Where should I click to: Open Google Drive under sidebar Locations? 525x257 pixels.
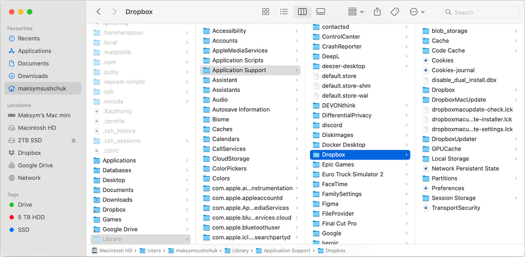[x=43, y=165]
